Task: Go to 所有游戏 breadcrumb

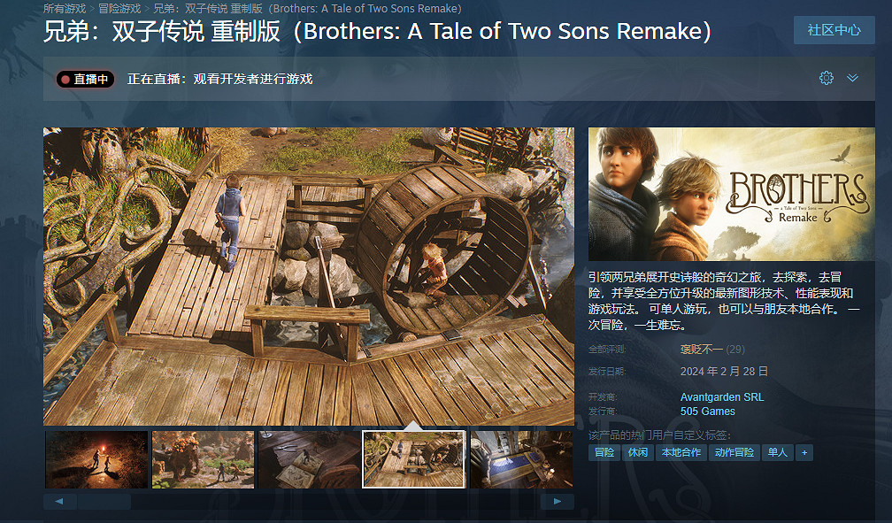Action: 65,9
